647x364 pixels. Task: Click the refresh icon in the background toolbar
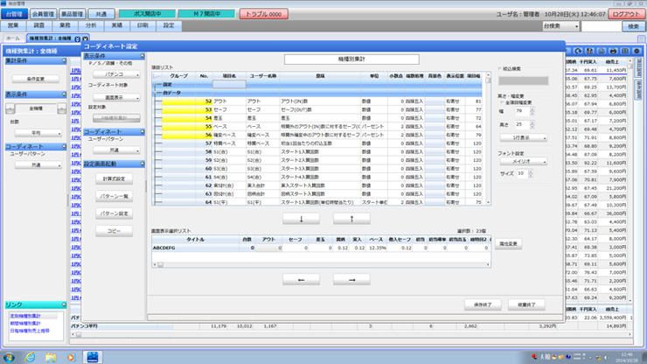578,51
